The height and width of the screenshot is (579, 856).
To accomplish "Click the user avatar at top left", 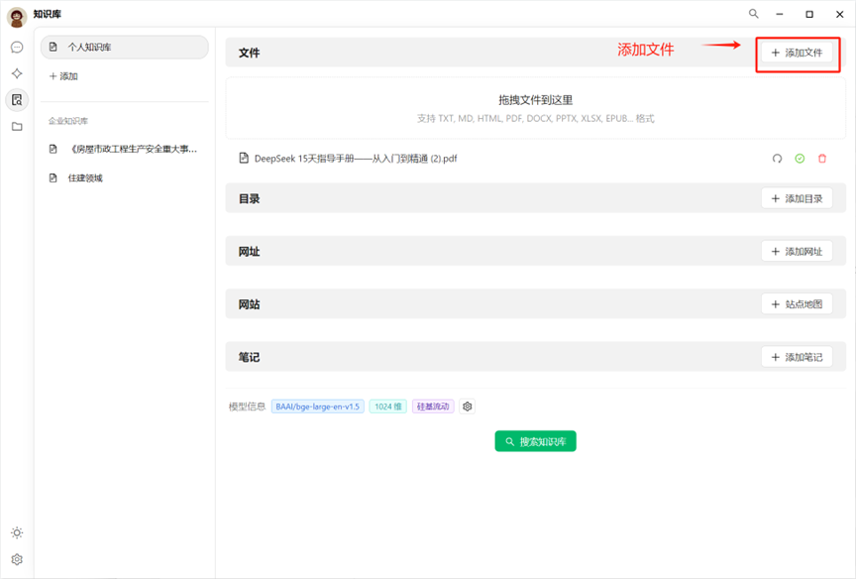I will point(17,16).
